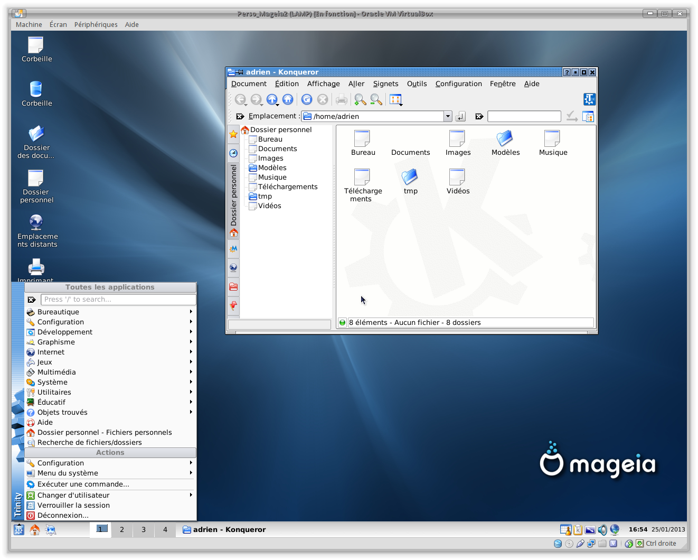
Task: Click Déconnexion... in the Trinity menu
Action: click(110, 516)
